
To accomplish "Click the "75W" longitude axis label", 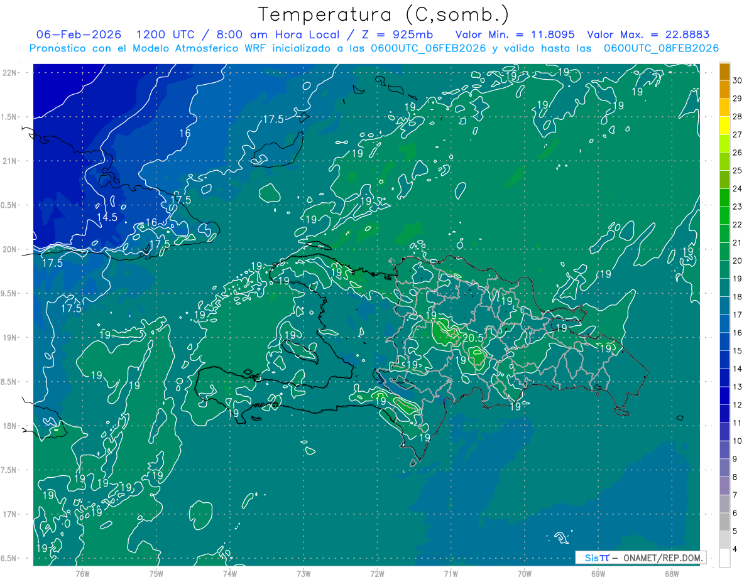I will pos(156,574).
